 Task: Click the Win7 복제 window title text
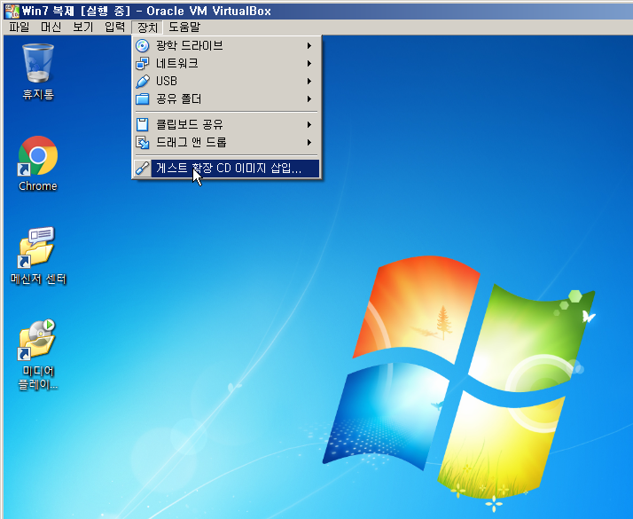click(146, 11)
